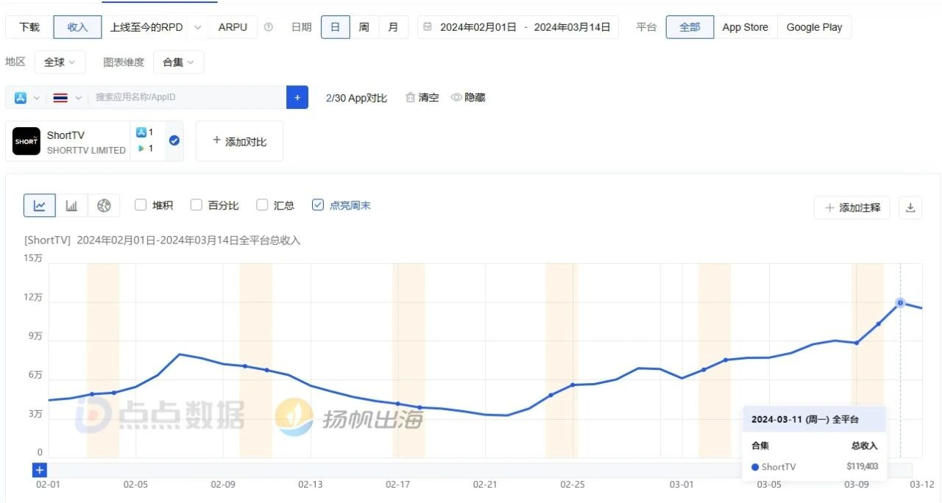The height and width of the screenshot is (503, 942).
Task: Click the blue plus icon to add an app
Action: 297,96
